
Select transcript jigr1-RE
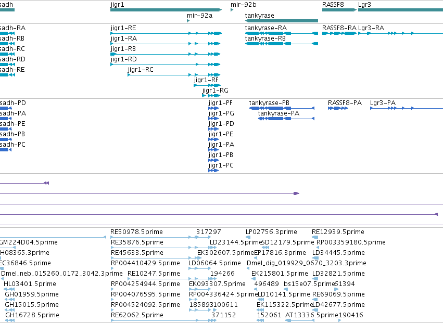coord(166,33)
